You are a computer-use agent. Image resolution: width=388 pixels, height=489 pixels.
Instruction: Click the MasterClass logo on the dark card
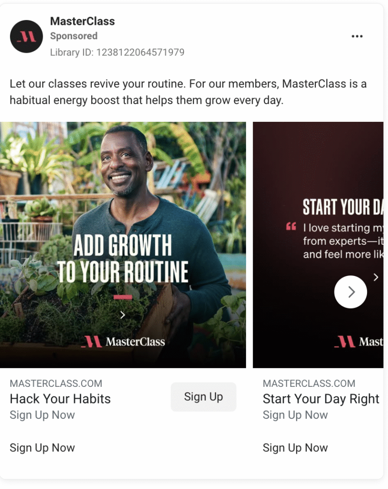(359, 342)
